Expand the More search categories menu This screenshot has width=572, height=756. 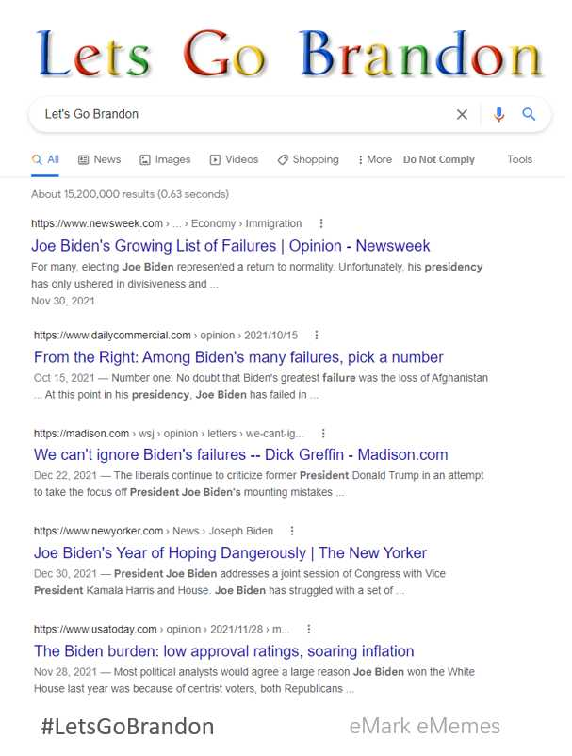tap(374, 159)
